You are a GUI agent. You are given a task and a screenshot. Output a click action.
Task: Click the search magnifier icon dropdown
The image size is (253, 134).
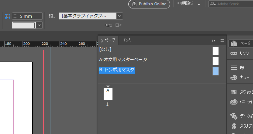pos(213,4)
